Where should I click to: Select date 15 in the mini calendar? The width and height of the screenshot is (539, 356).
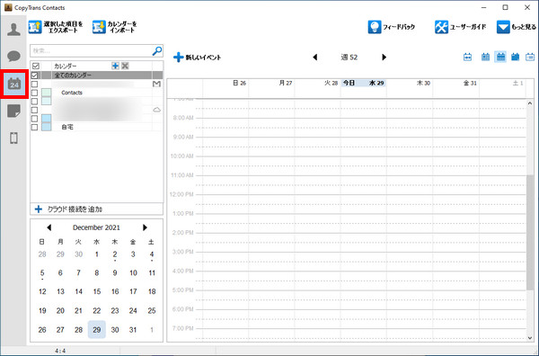click(x=97, y=291)
